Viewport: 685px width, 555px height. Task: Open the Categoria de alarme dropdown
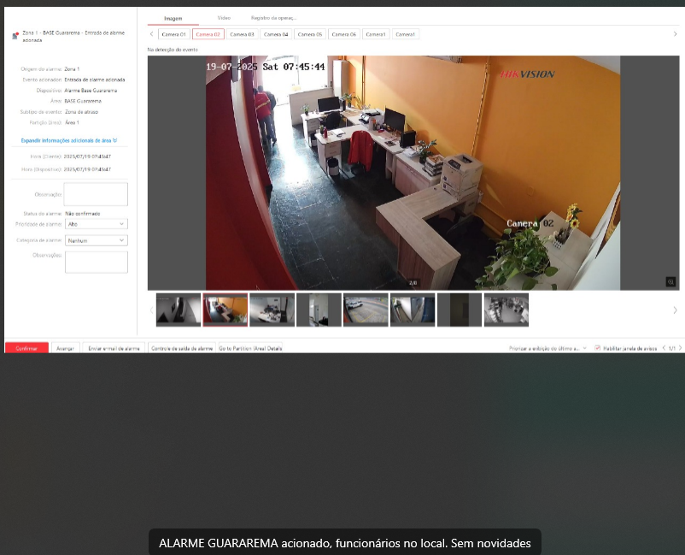[96, 240]
